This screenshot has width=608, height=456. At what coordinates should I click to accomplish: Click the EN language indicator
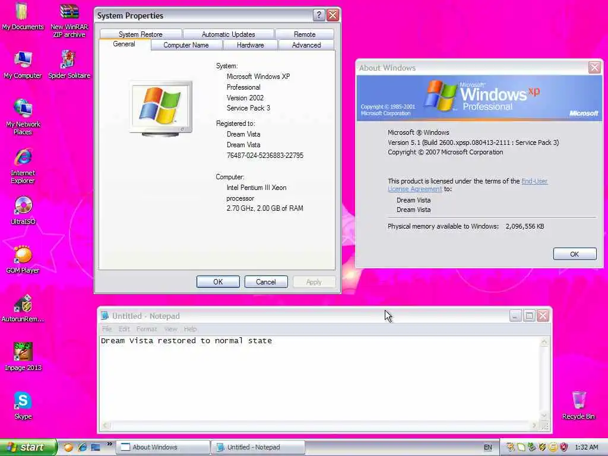[487, 448]
